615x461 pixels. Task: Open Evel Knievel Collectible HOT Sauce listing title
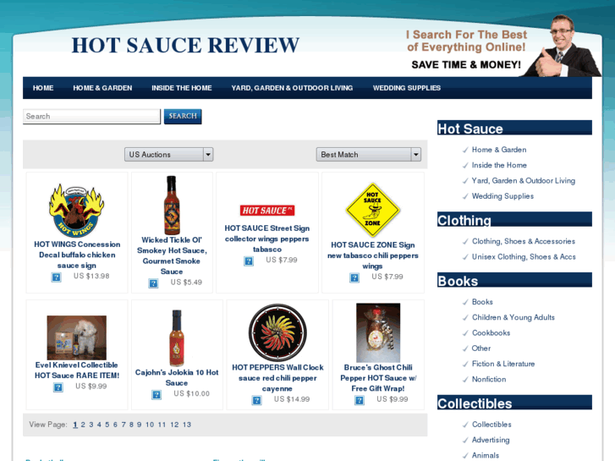[77, 370]
